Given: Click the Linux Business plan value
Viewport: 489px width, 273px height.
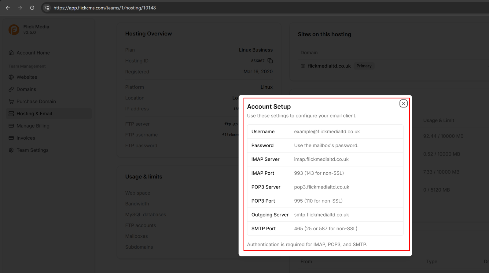Looking at the screenshot, I should click(256, 50).
